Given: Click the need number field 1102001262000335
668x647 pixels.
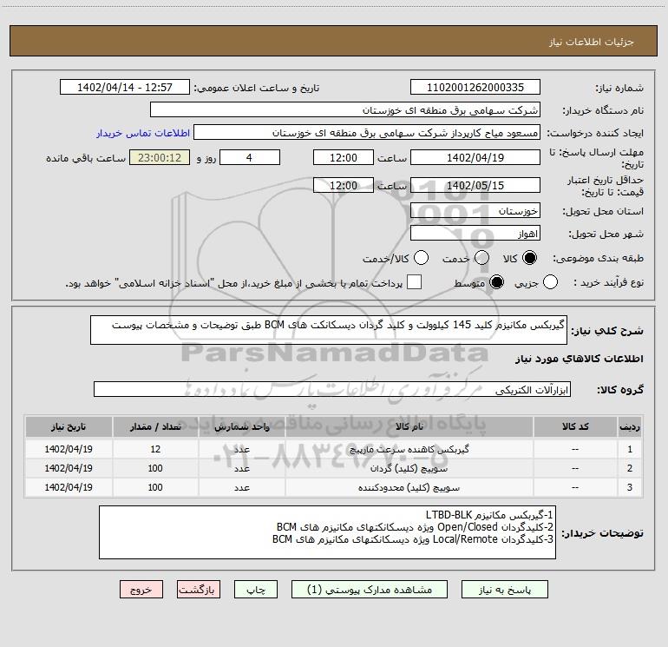Looking at the screenshot, I should (475, 88).
